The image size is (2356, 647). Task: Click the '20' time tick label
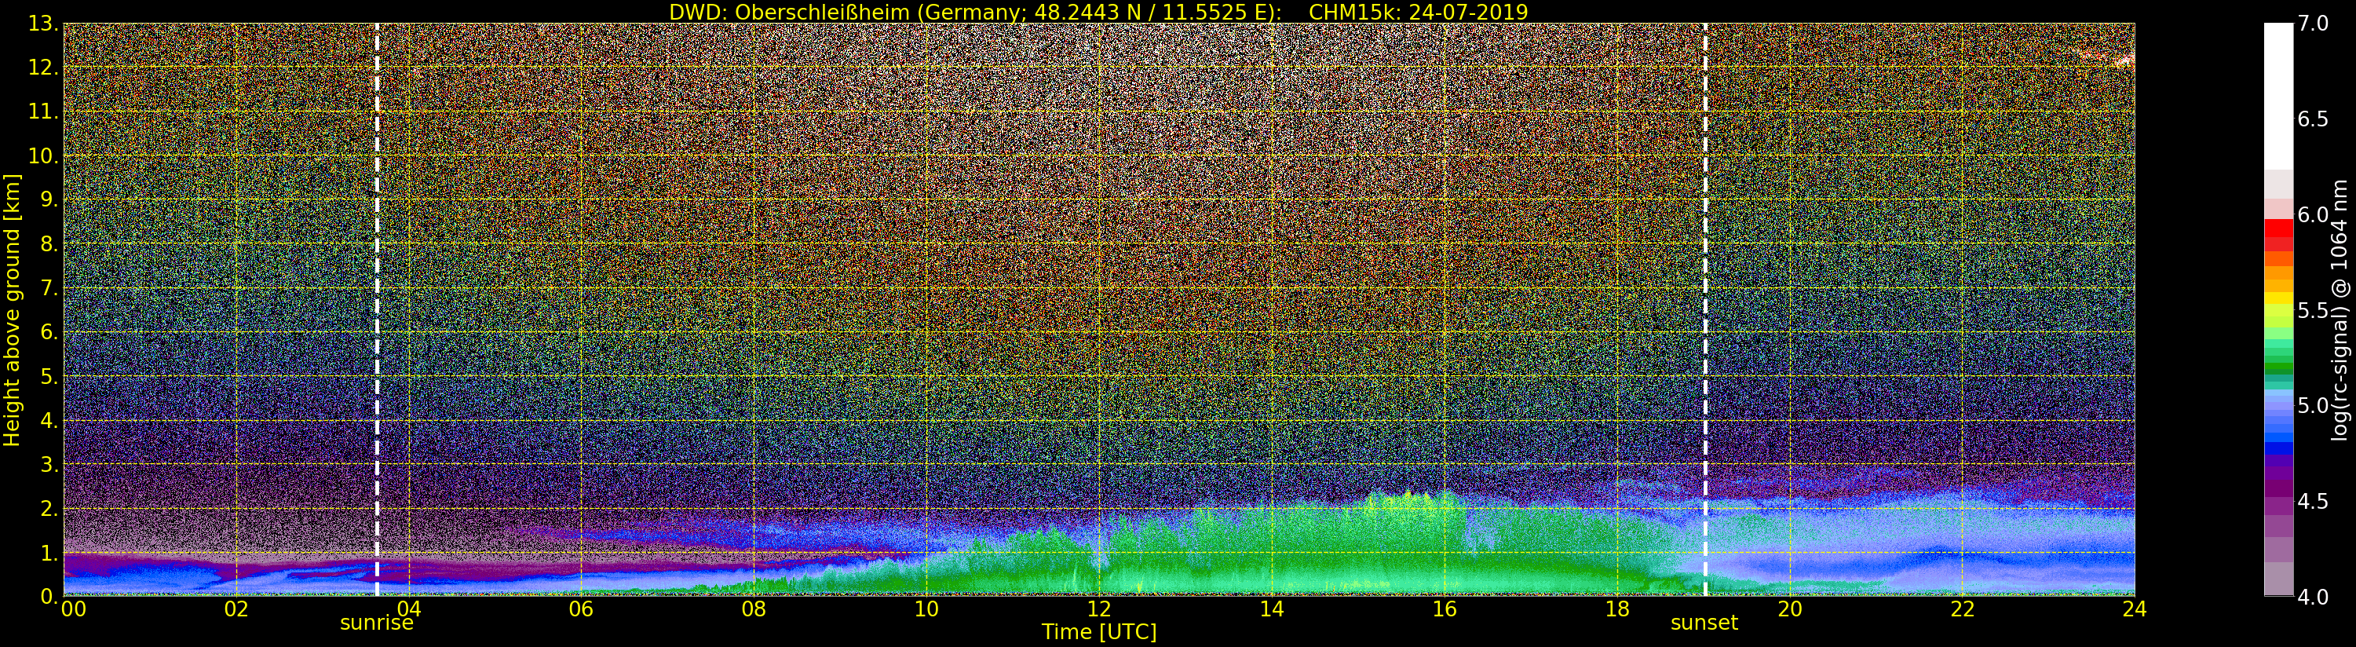point(1789,609)
